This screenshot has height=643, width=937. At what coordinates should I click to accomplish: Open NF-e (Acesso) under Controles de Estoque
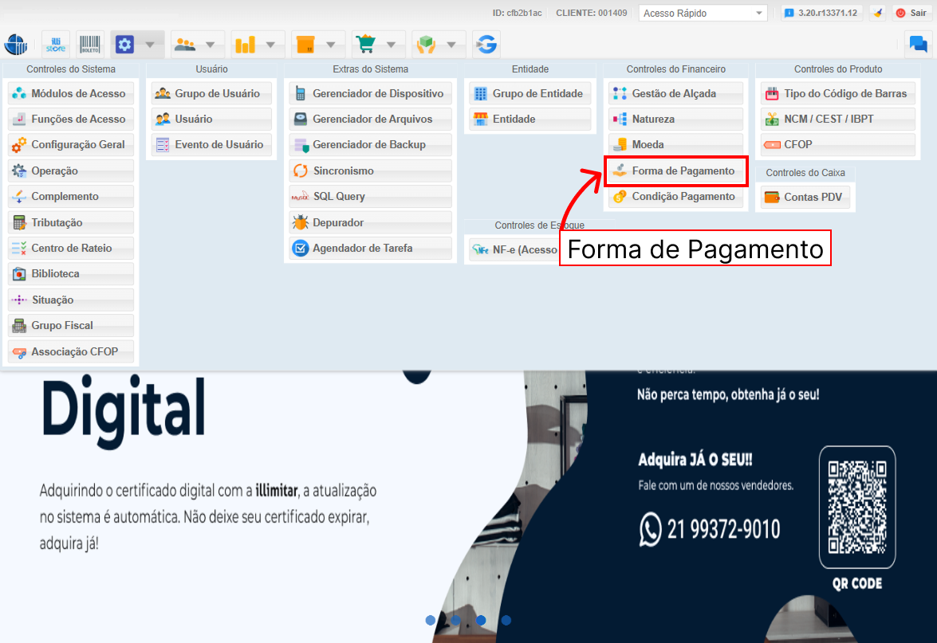click(x=514, y=249)
